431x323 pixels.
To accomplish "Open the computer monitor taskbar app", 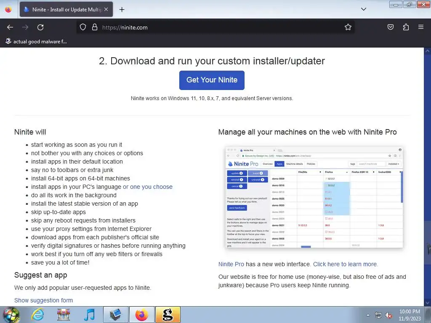I will tap(116, 315).
